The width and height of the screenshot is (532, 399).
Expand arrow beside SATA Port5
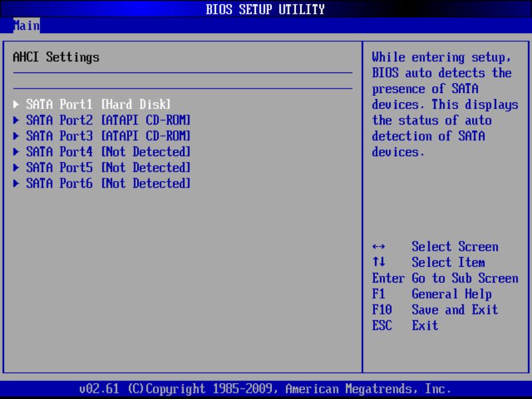coord(16,168)
